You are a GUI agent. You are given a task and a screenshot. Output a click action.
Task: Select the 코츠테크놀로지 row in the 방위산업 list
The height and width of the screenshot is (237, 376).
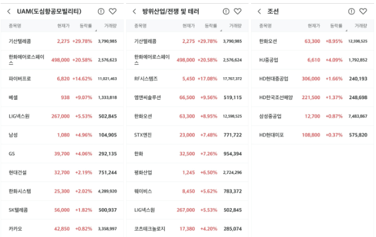187,229
